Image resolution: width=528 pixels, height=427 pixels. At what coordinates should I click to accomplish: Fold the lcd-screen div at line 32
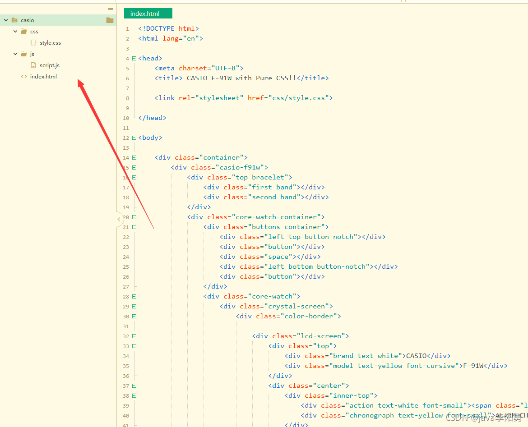pos(134,336)
